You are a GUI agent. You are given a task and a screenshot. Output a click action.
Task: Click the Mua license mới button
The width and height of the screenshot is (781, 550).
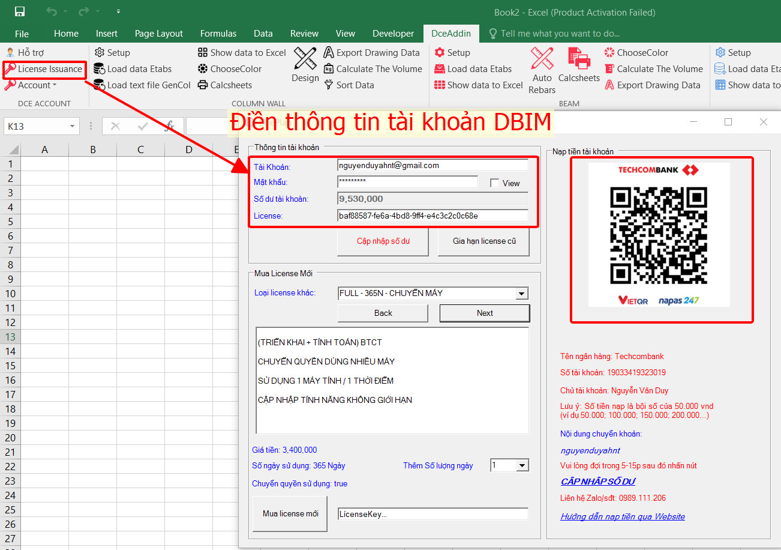coord(290,513)
